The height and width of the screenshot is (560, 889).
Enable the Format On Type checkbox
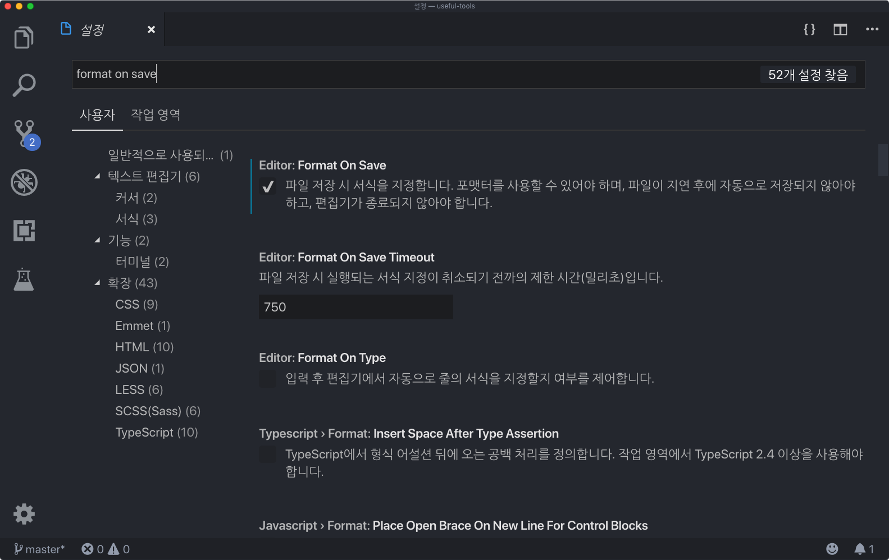point(268,379)
